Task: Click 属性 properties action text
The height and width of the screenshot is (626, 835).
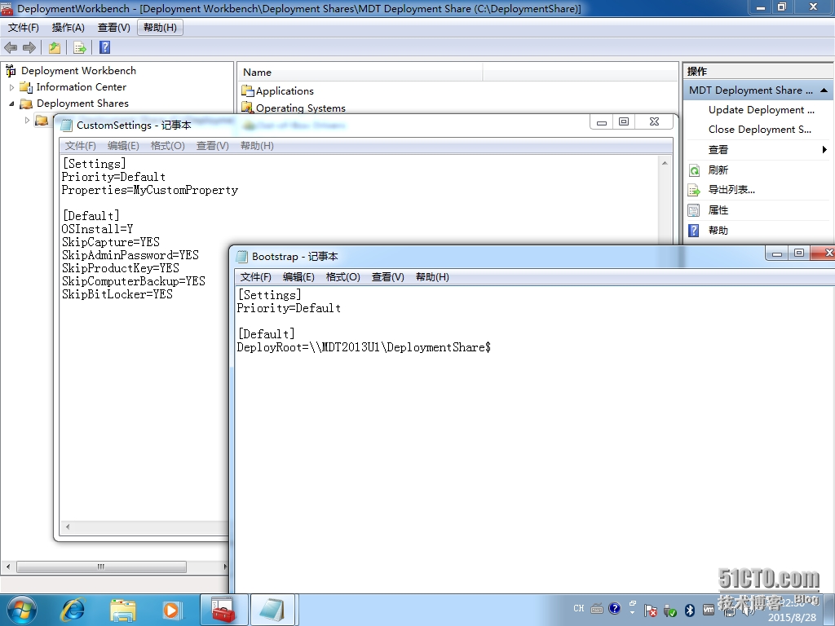Action: coord(718,210)
